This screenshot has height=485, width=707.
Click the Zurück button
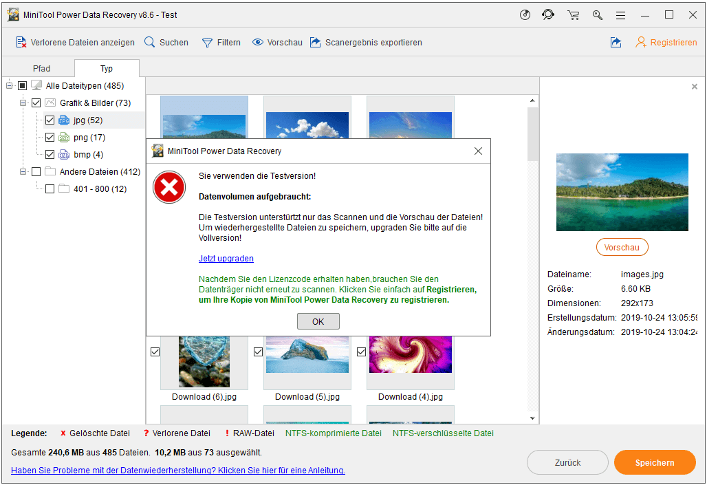(567, 462)
